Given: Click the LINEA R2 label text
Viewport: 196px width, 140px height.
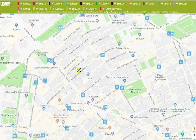Looking at the screenshot, I should pos(59,9).
